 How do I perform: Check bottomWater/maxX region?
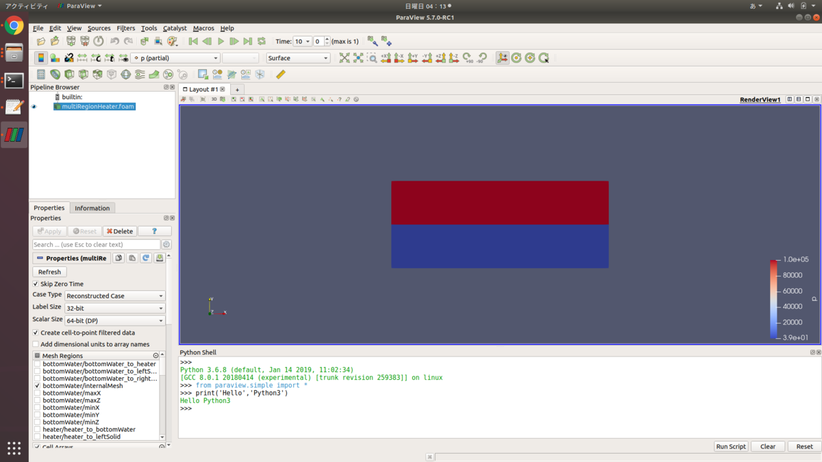38,394
